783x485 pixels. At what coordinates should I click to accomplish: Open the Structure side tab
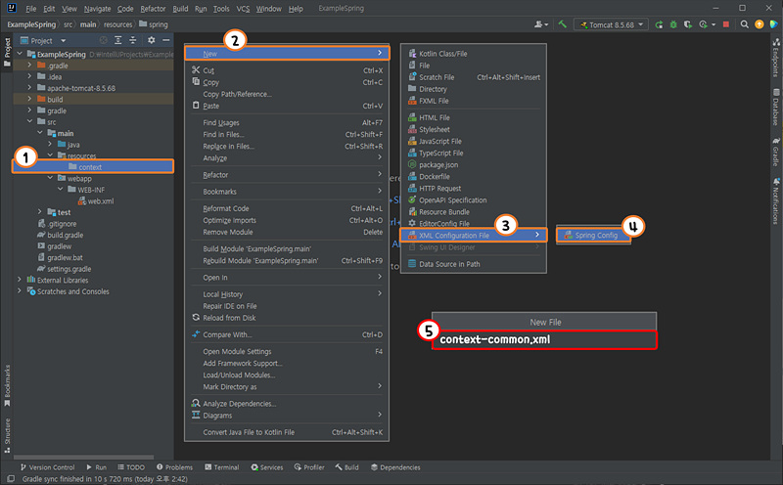(7, 435)
